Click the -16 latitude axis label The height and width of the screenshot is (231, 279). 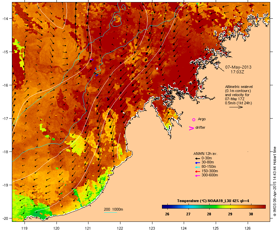tap(5, 85)
